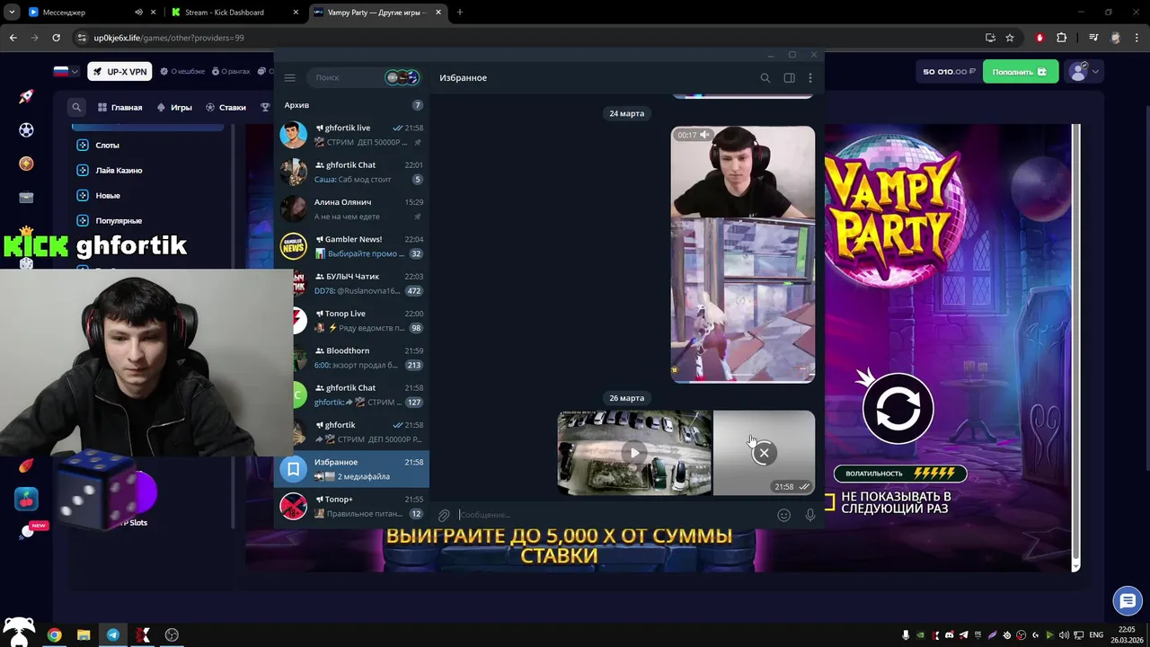1150x647 pixels.
Task: Click the 50 010.00 ₽ balance
Action: [949, 72]
